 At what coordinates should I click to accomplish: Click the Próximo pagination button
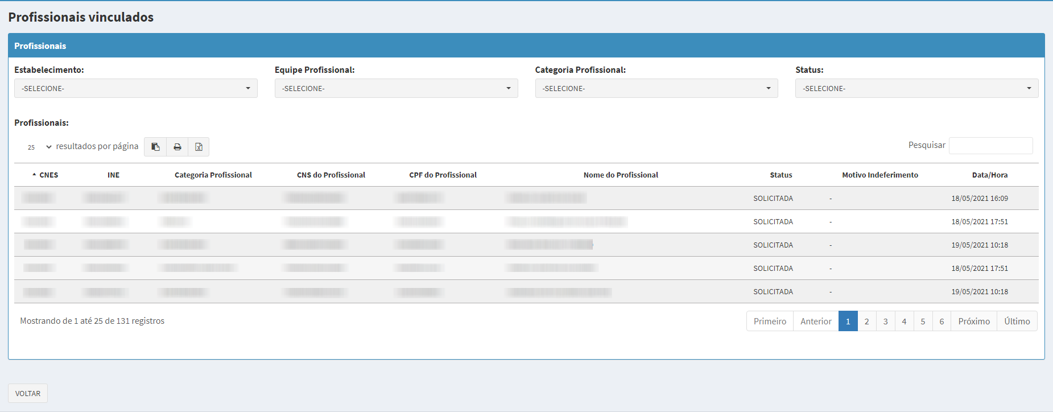[x=974, y=321]
